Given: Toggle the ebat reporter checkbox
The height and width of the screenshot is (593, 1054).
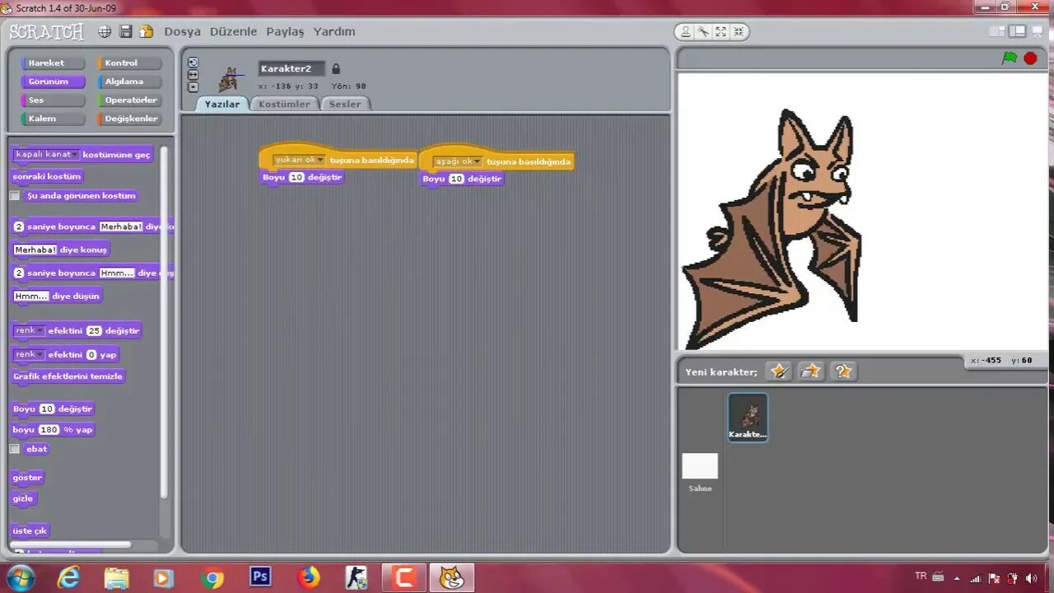Looking at the screenshot, I should point(14,449).
